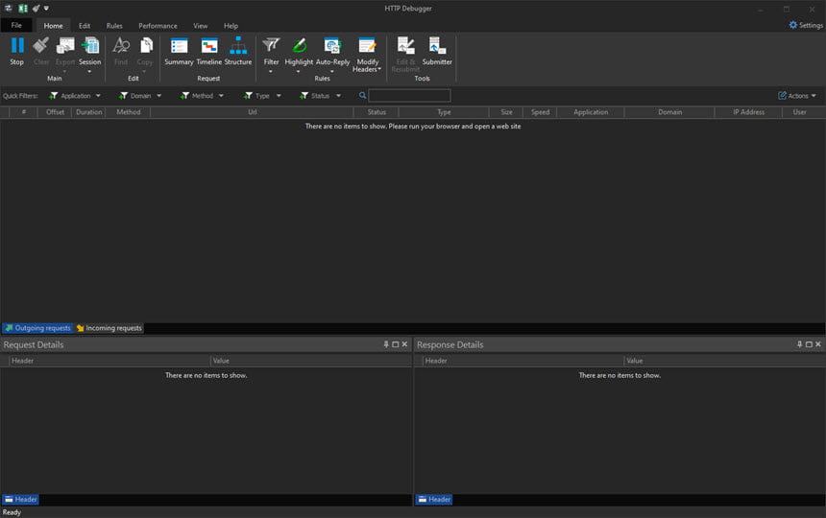Sort by the Size column header

click(506, 112)
